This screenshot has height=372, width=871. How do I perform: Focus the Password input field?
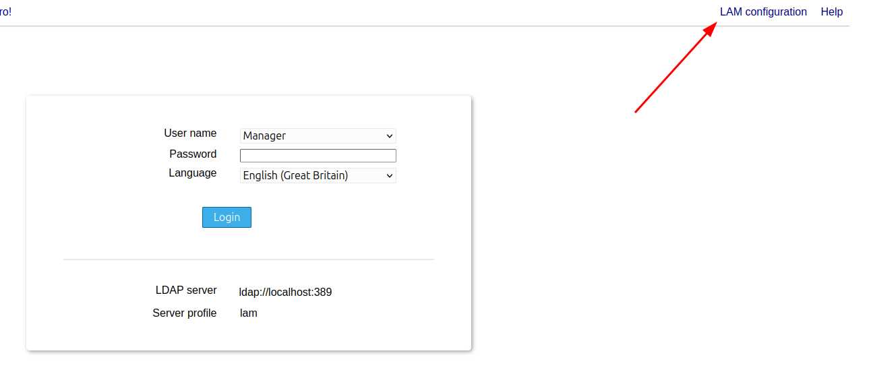(318, 156)
